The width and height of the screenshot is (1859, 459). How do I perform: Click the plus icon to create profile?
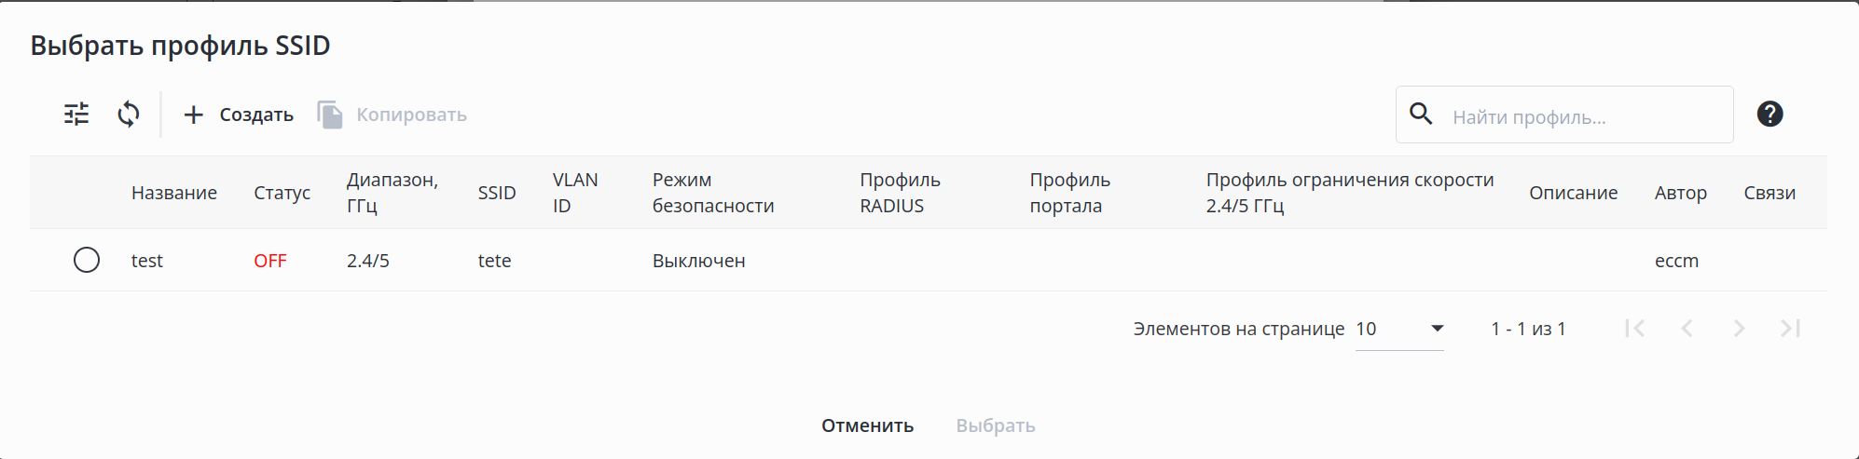coord(193,115)
